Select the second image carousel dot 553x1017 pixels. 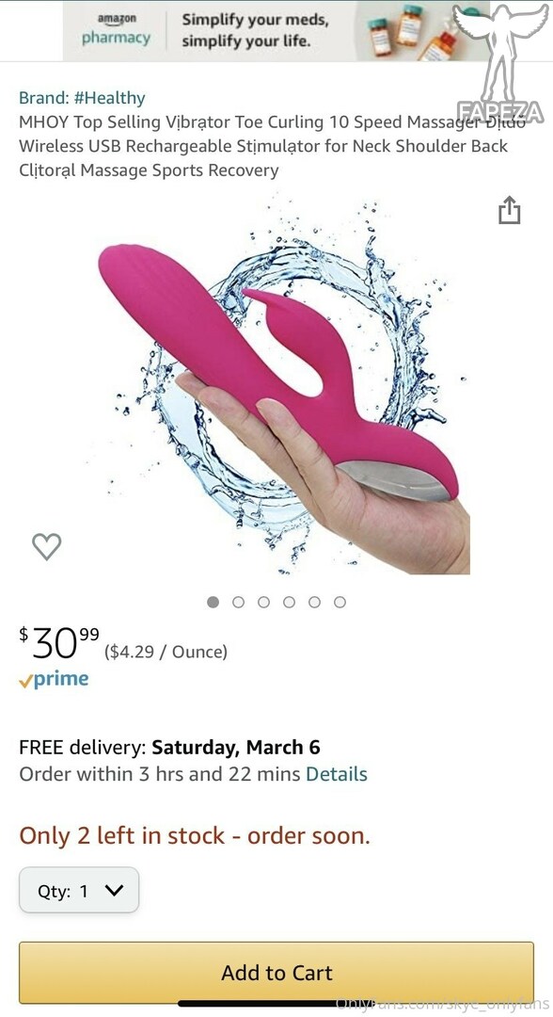(238, 602)
